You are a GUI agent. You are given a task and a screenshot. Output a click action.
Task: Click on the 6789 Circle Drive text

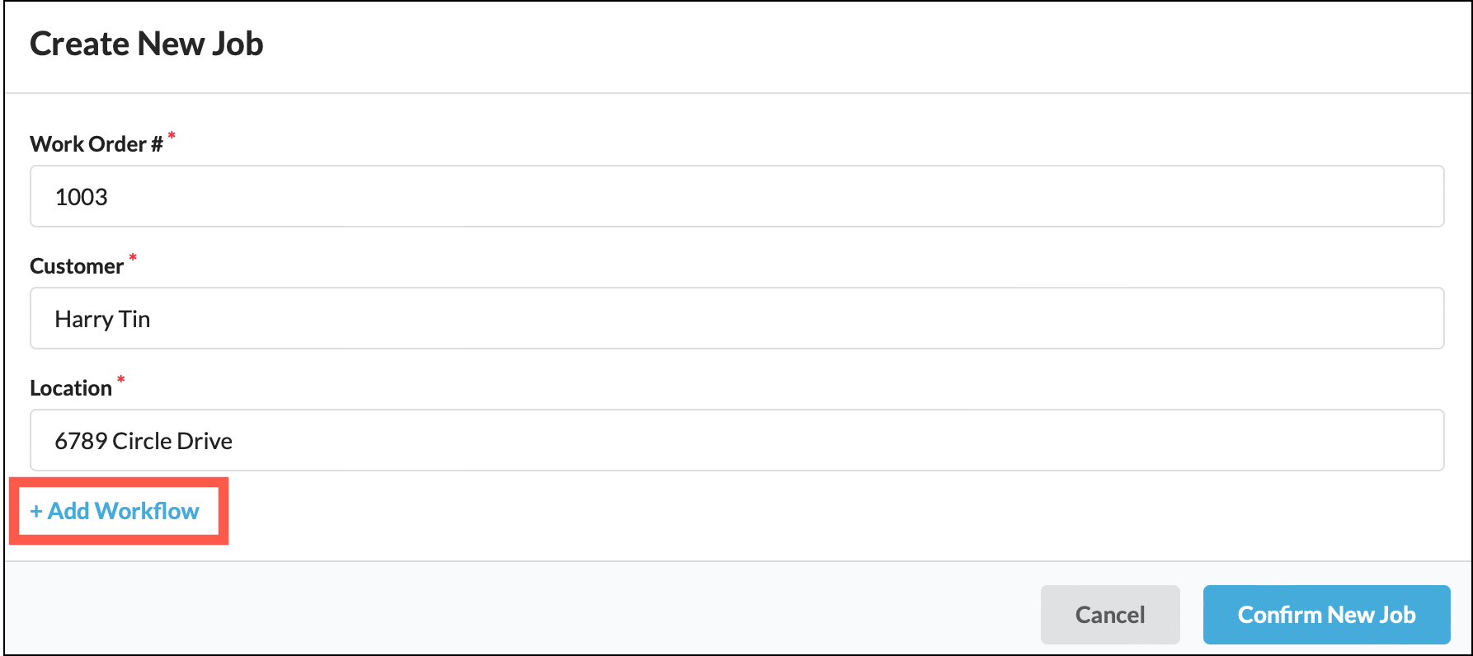click(x=144, y=441)
